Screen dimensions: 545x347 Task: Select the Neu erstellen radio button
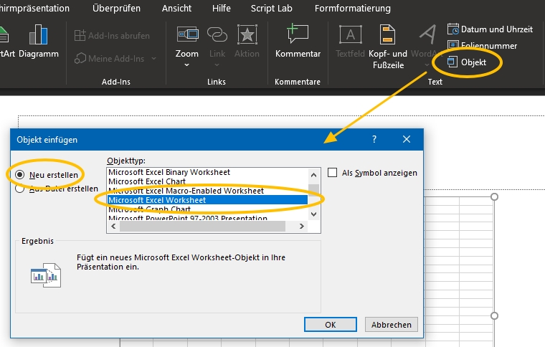(20, 175)
